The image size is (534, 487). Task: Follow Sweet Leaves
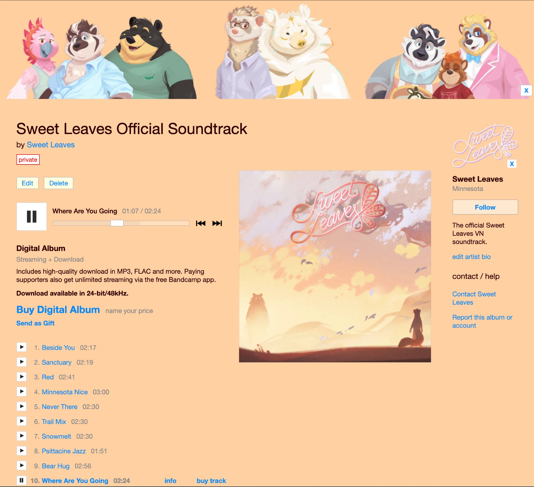(x=485, y=207)
